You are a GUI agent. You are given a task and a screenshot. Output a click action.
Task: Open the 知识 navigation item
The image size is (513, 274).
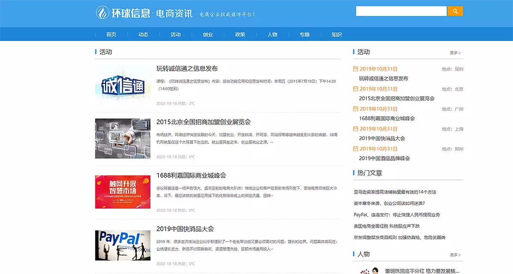coord(336,35)
